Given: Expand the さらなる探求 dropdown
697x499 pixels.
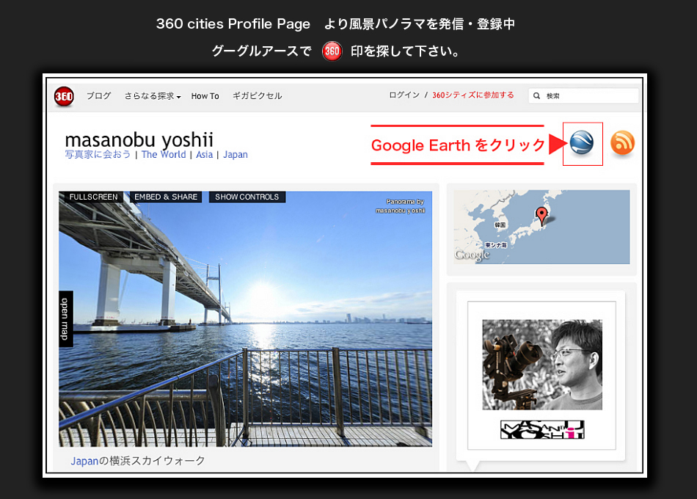Looking at the screenshot, I should [x=153, y=95].
